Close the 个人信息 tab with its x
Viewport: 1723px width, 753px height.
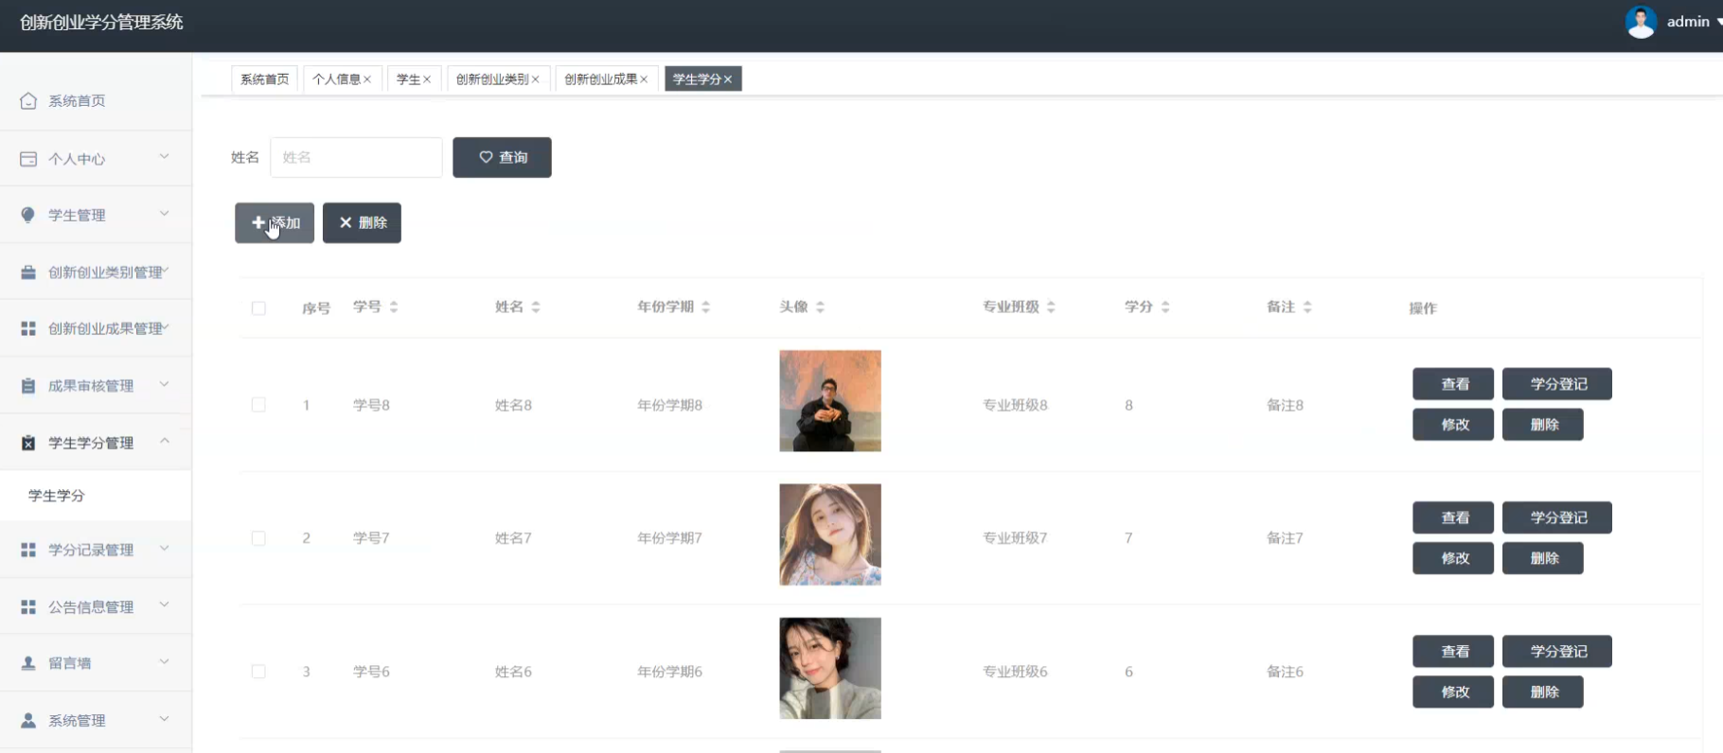pos(367,79)
